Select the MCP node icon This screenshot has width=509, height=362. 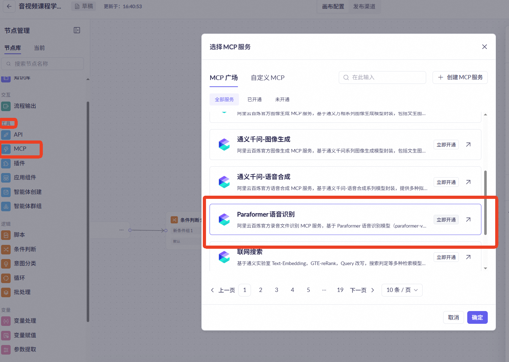(x=6, y=149)
